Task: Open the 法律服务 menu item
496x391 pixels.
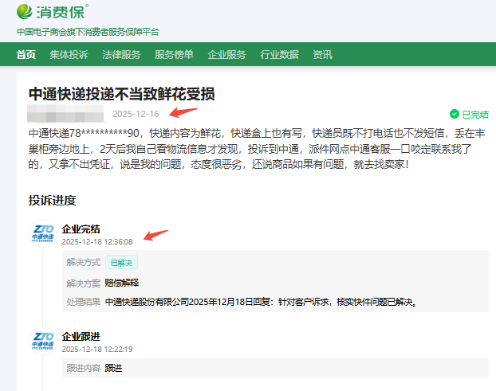Action: [x=121, y=55]
